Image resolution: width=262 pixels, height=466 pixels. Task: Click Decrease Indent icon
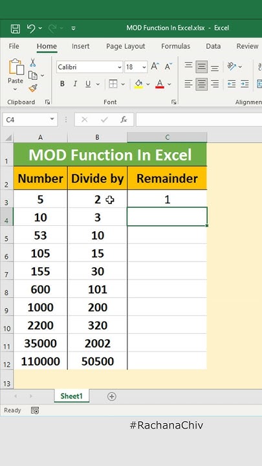[232, 84]
